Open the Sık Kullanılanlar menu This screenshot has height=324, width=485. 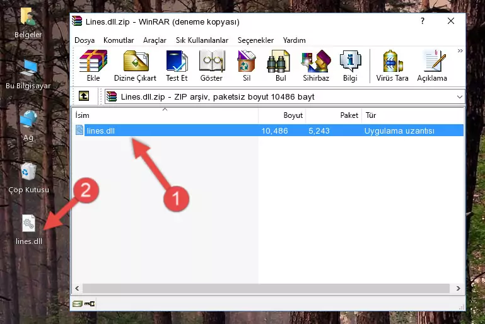pos(202,40)
